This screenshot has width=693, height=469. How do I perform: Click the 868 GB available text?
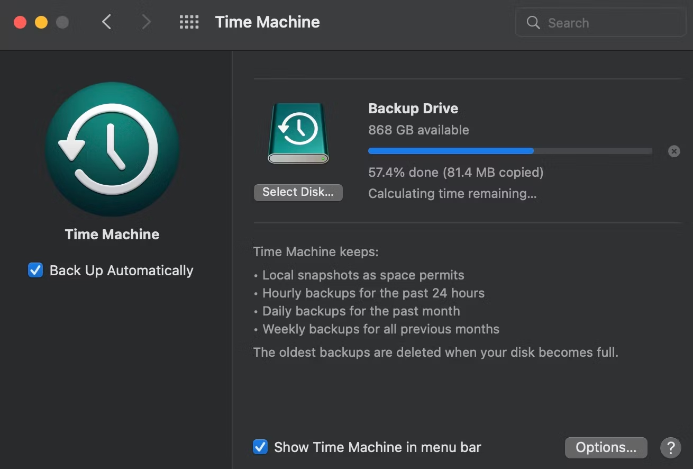[x=418, y=130]
